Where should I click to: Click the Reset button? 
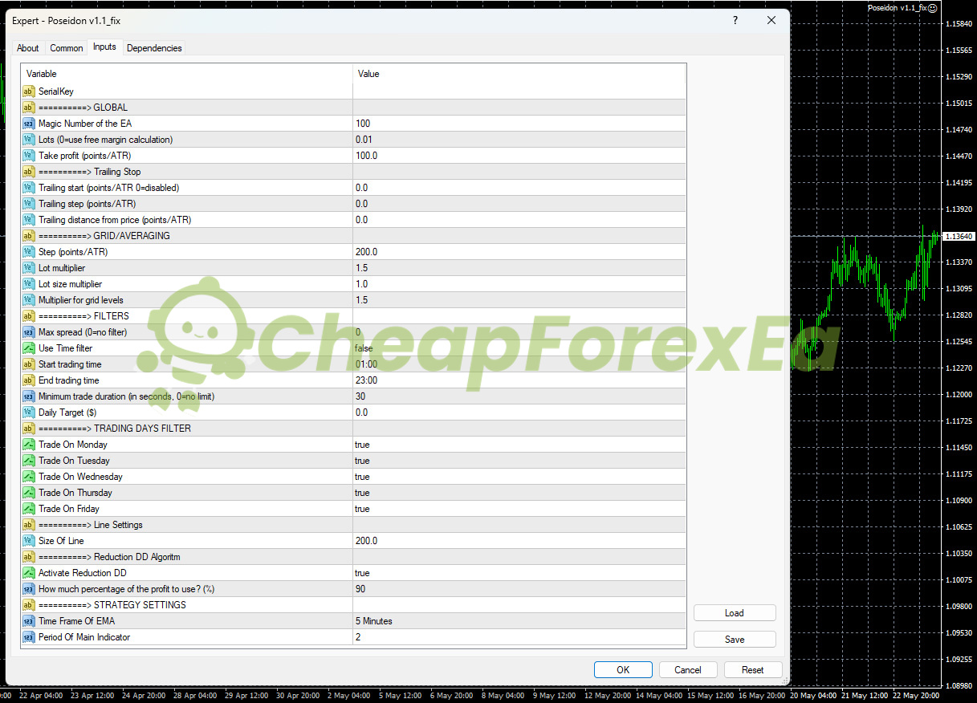[x=753, y=670]
